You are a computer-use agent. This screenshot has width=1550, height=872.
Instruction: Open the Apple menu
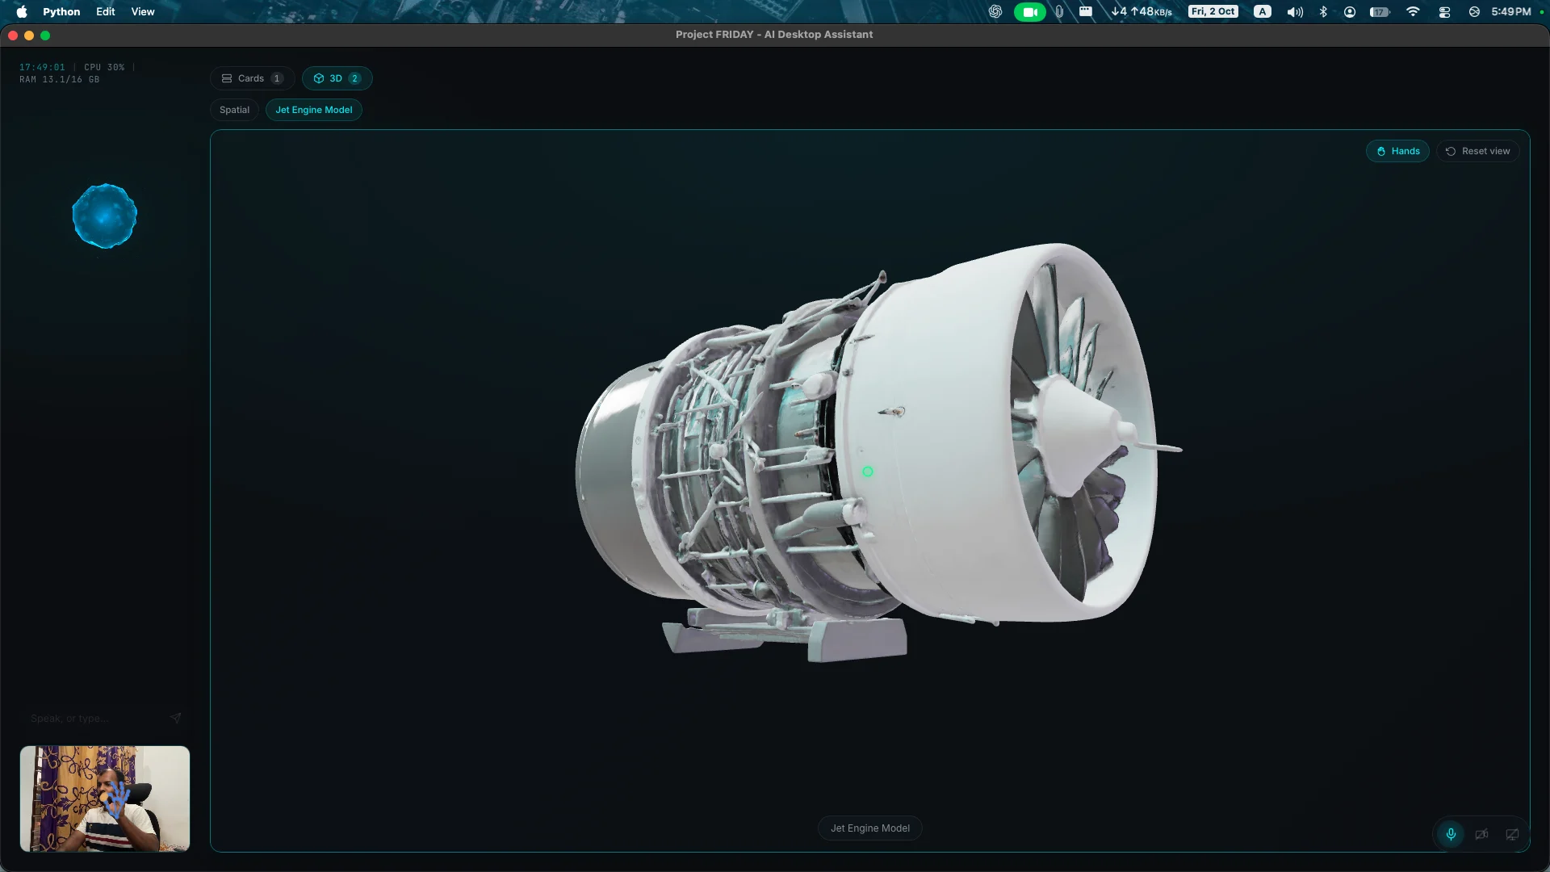22,11
